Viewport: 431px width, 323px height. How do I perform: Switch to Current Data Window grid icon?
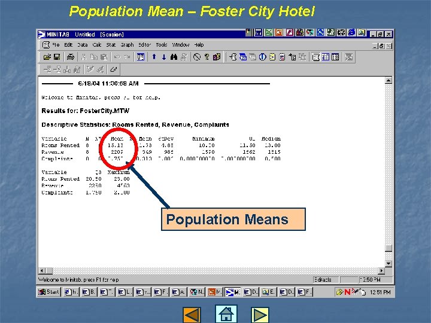point(326,57)
